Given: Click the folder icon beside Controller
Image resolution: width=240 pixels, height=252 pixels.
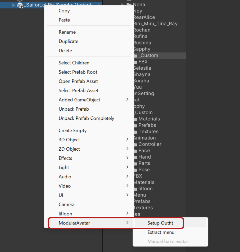Looking at the screenshot, I should [x=135, y=145].
